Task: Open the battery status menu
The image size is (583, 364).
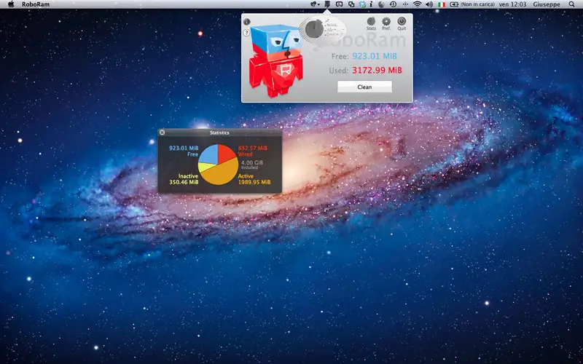Action: pyautogui.click(x=472, y=4)
